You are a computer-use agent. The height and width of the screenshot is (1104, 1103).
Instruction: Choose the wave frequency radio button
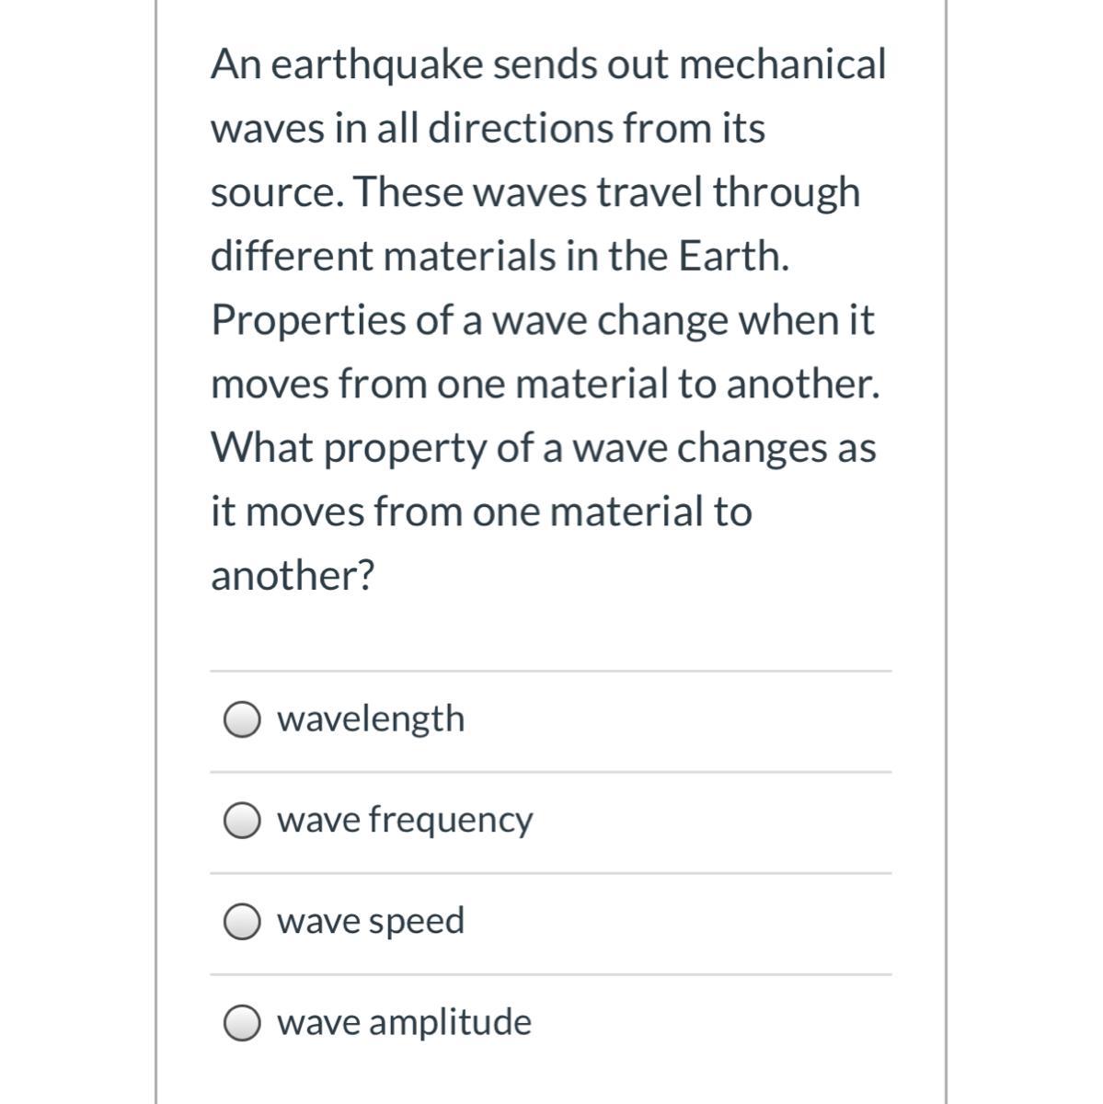tap(242, 822)
